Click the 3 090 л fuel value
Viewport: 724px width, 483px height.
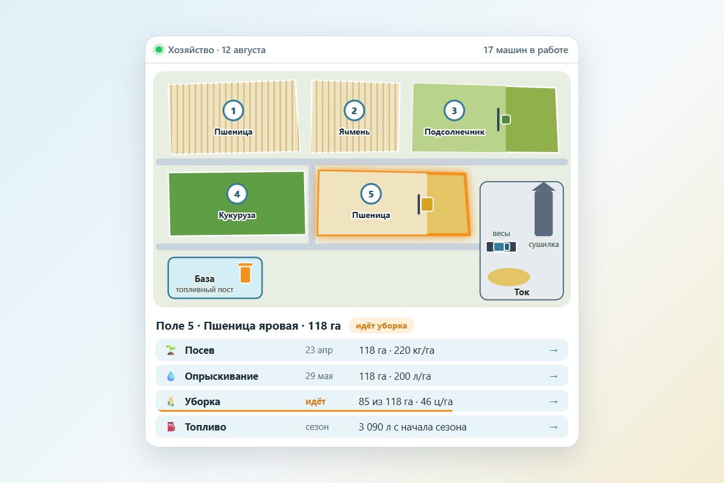point(376,427)
